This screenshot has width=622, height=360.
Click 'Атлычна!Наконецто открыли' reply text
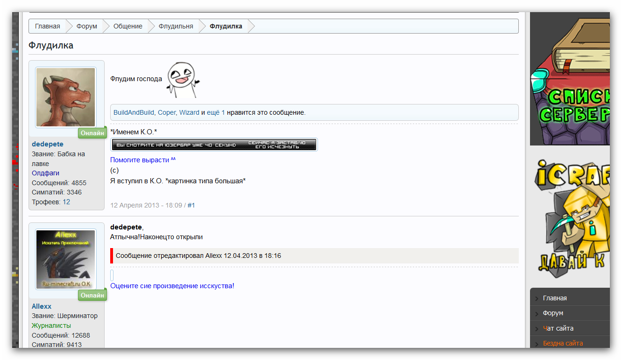[156, 237]
